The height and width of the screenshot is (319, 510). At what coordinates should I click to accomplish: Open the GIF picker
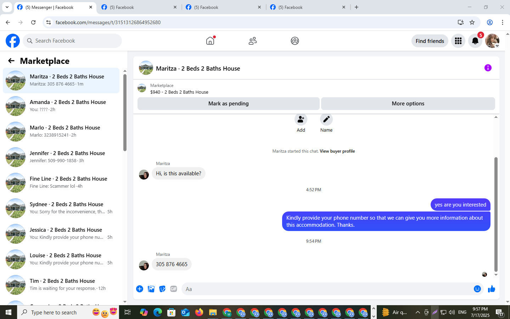tap(174, 289)
